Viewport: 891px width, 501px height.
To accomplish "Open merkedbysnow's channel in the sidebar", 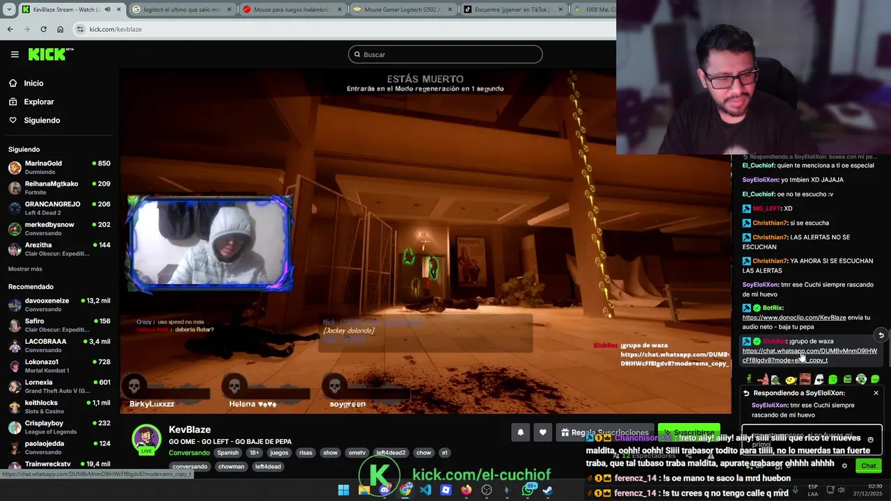I will point(59,228).
